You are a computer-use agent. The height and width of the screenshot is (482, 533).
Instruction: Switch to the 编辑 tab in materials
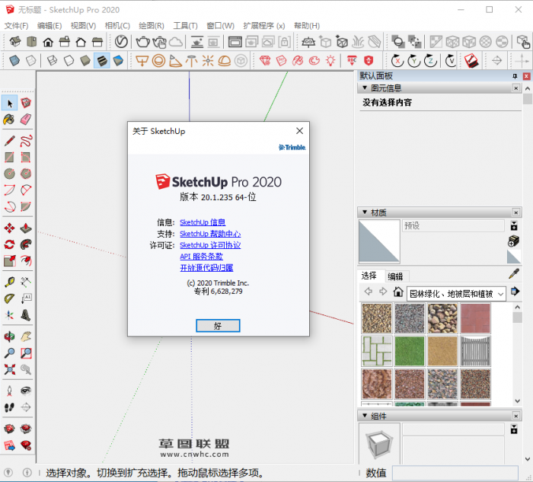pos(395,276)
